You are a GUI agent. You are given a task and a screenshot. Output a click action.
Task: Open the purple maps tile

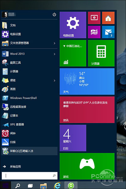[94, 32]
